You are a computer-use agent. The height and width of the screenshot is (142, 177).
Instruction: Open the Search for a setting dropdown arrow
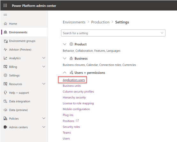tap(162, 33)
